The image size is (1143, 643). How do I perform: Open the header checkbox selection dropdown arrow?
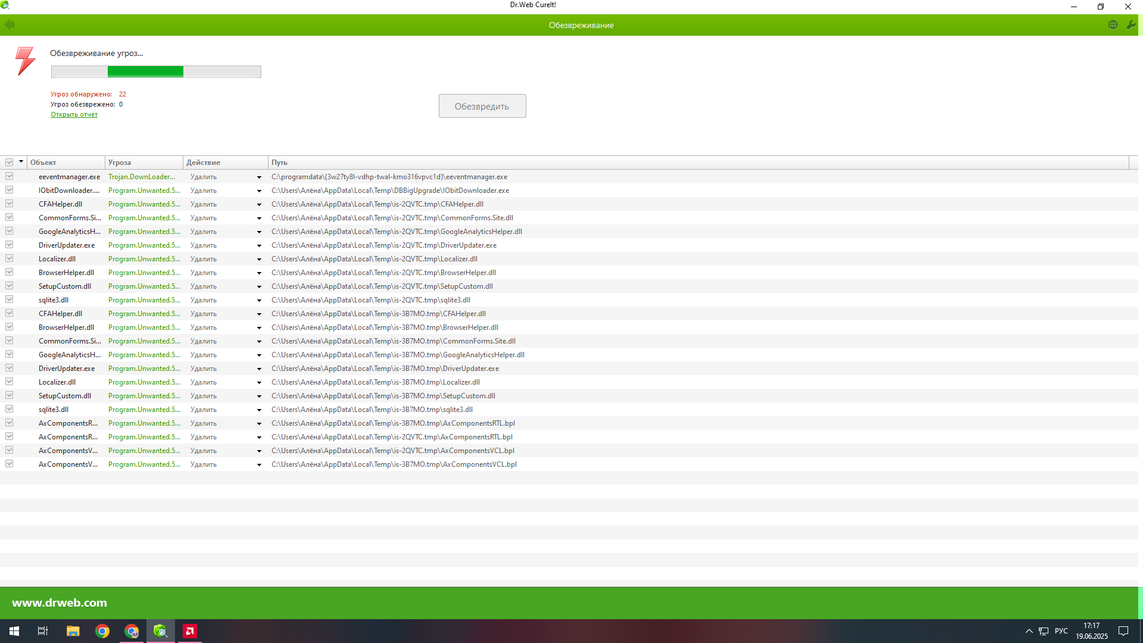[x=21, y=162]
